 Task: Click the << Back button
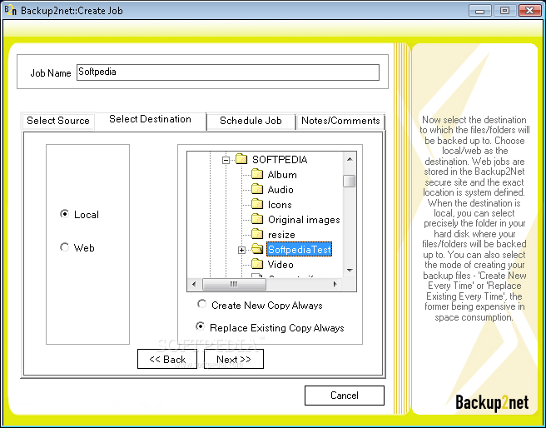tap(167, 359)
